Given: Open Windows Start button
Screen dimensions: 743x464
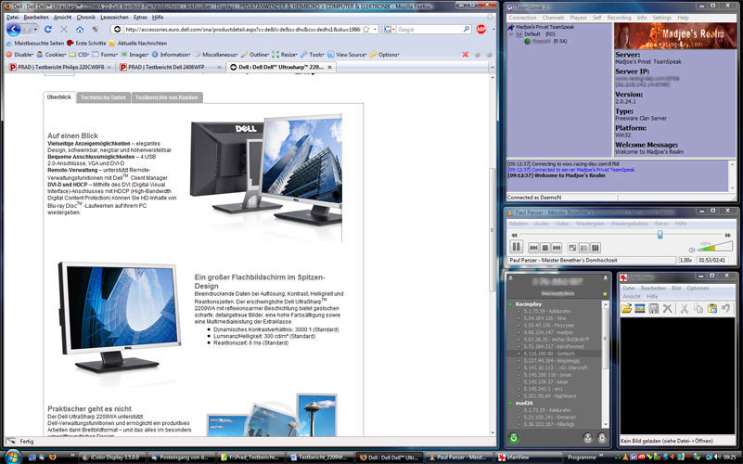Looking at the screenshot, I should tap(12, 457).
